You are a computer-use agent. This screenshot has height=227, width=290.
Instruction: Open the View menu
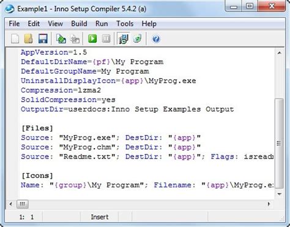click(x=55, y=24)
